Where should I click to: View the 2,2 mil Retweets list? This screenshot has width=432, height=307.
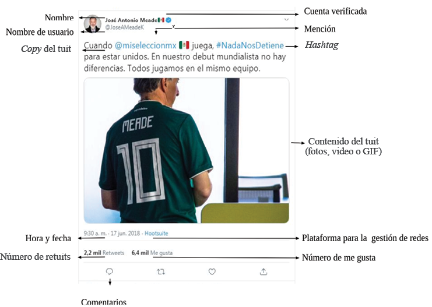click(x=104, y=252)
